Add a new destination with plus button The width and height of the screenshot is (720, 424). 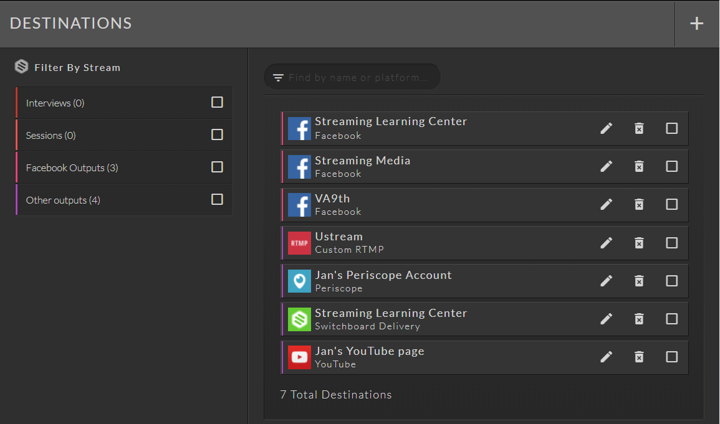(696, 24)
